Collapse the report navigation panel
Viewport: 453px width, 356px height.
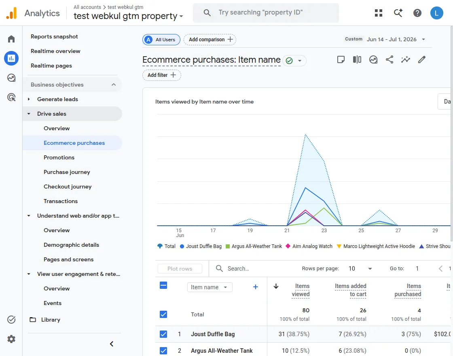point(112,343)
